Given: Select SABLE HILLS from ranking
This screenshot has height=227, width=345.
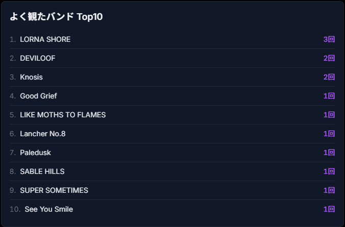Looking at the screenshot, I should pos(42,171).
